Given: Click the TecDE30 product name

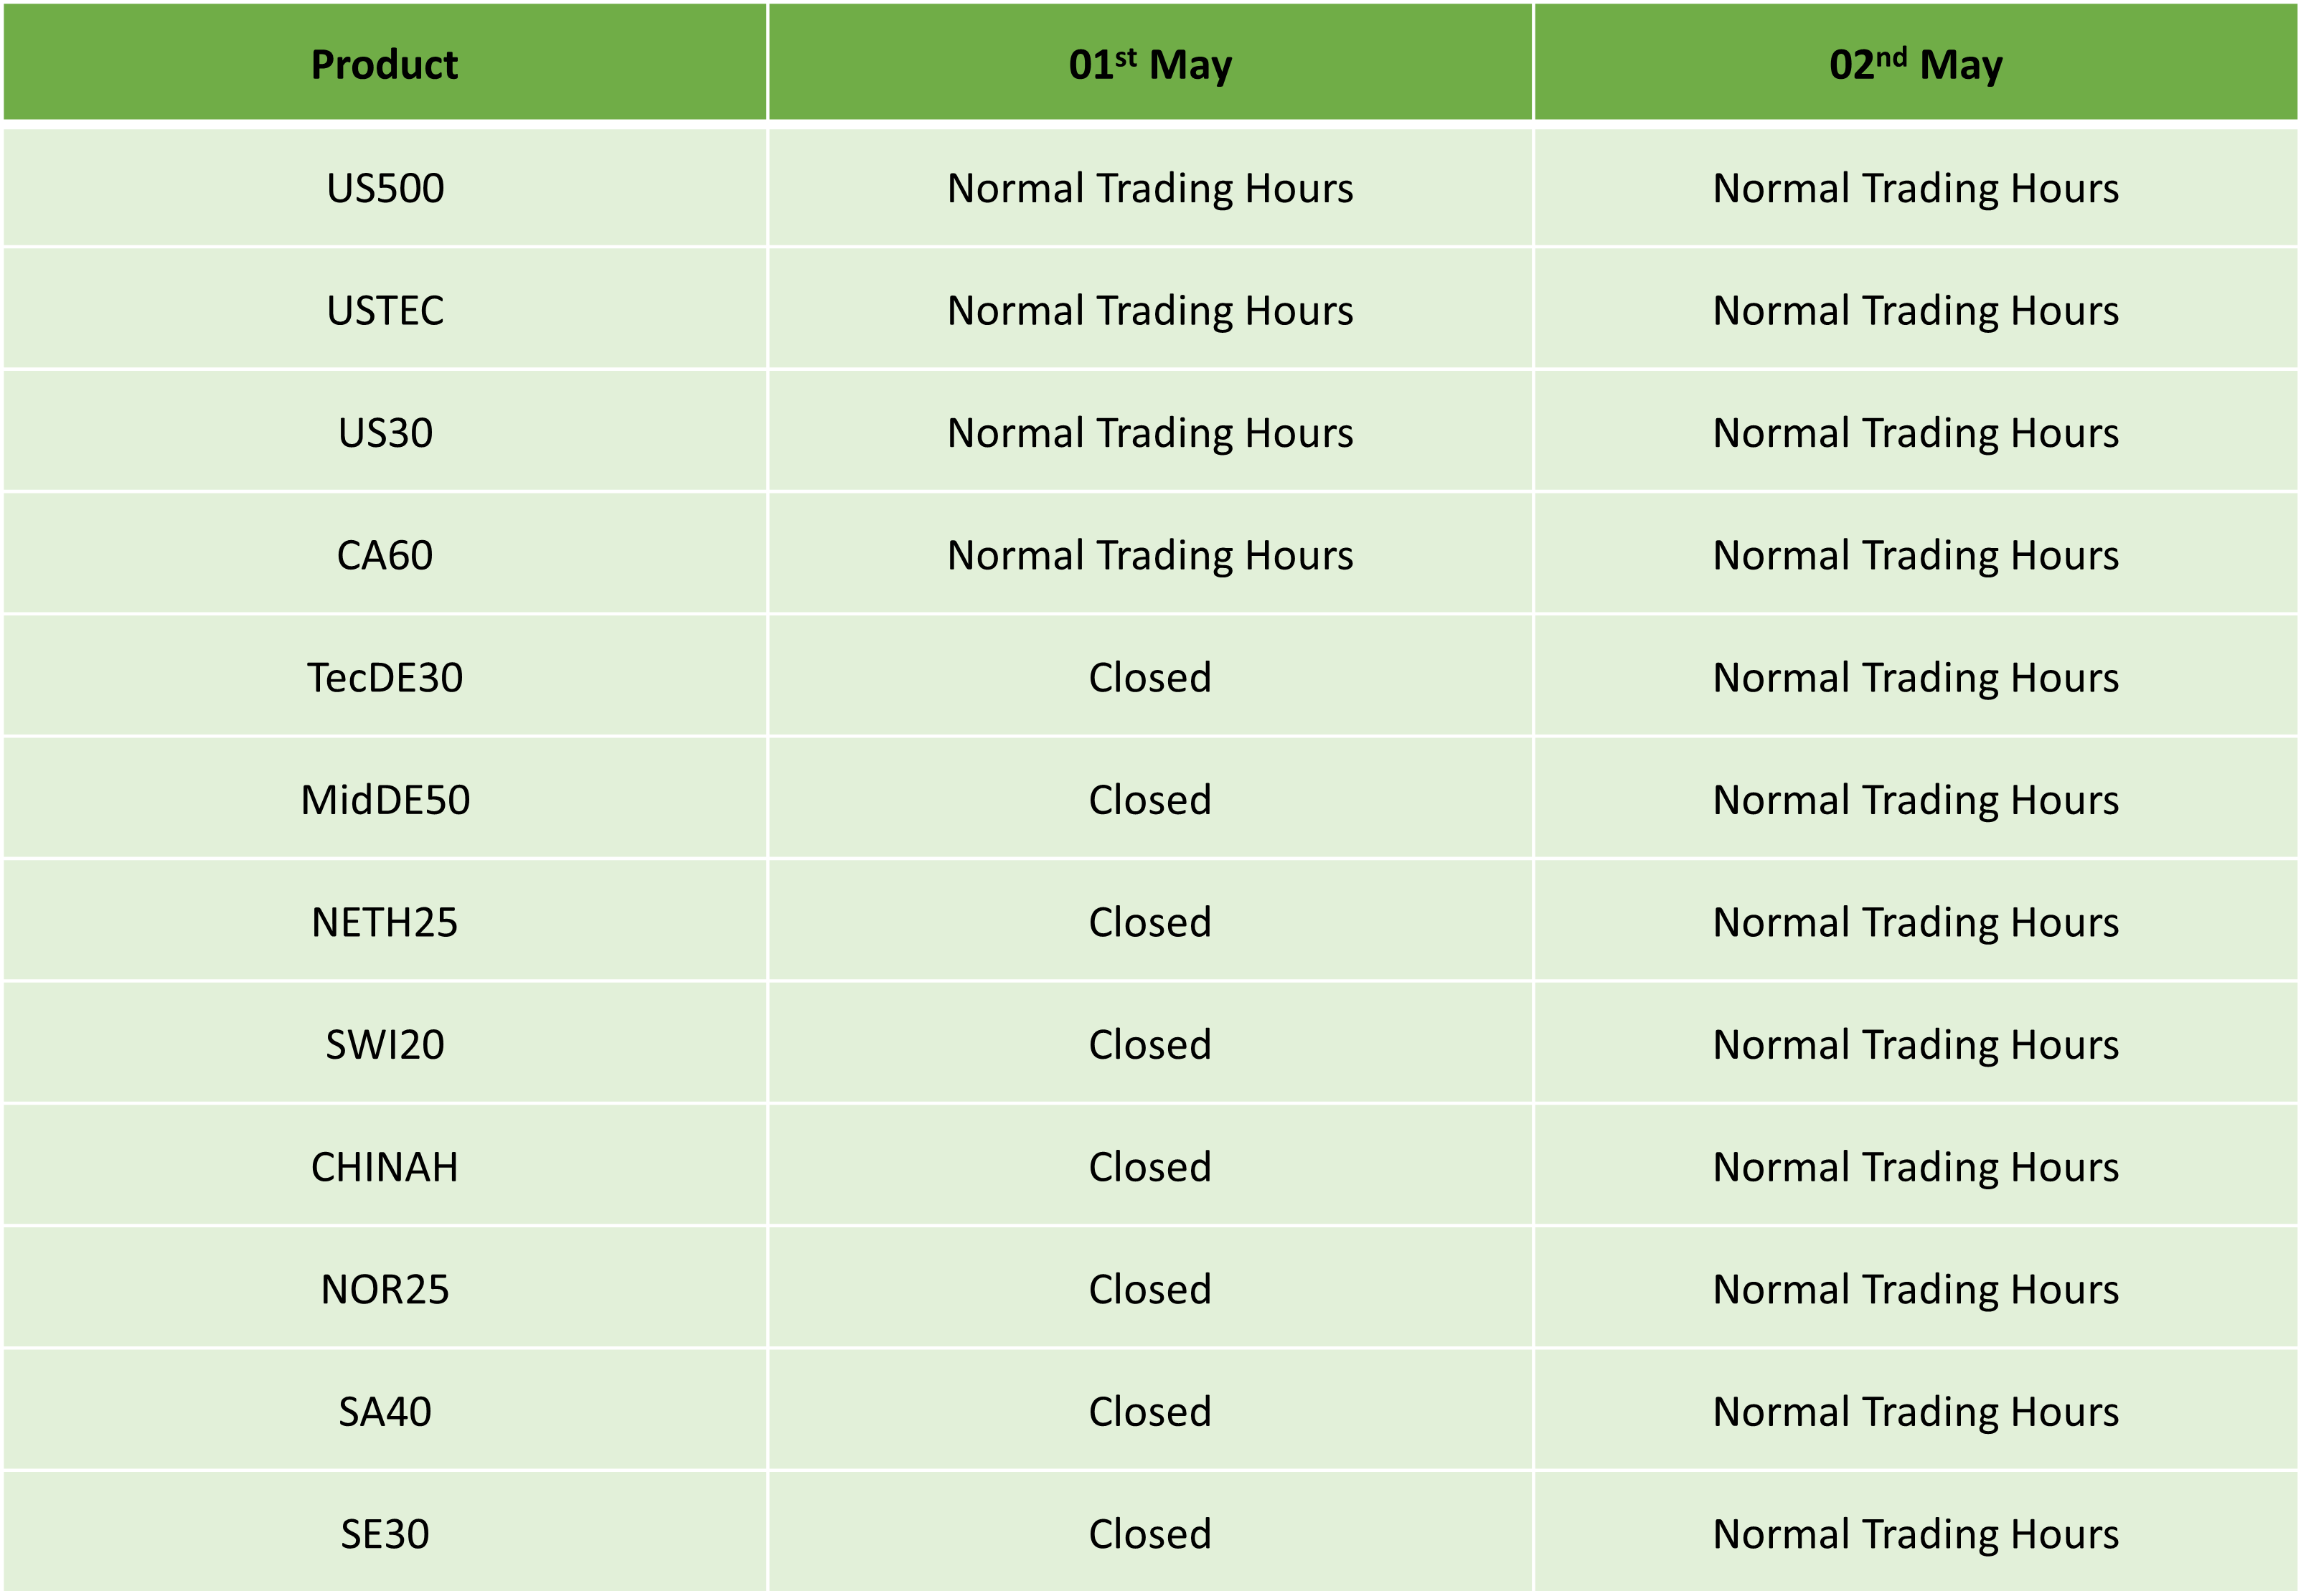Looking at the screenshot, I should [x=385, y=678].
